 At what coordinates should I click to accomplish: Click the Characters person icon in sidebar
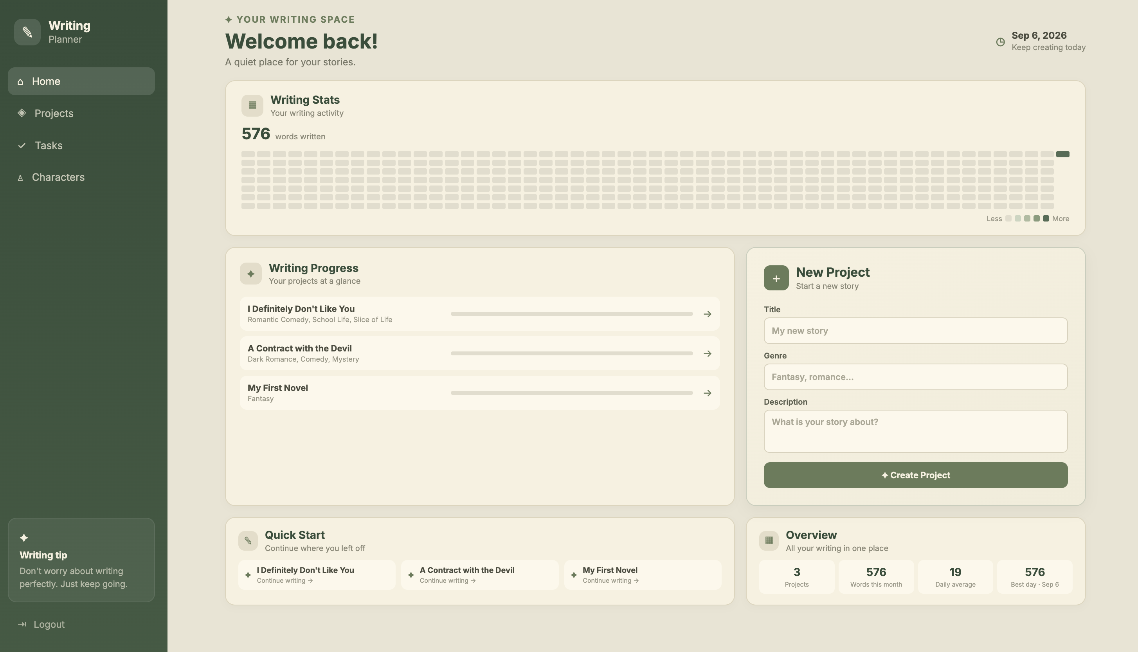pos(20,178)
